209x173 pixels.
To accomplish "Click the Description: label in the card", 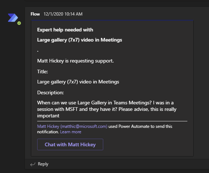I will click(x=51, y=92).
